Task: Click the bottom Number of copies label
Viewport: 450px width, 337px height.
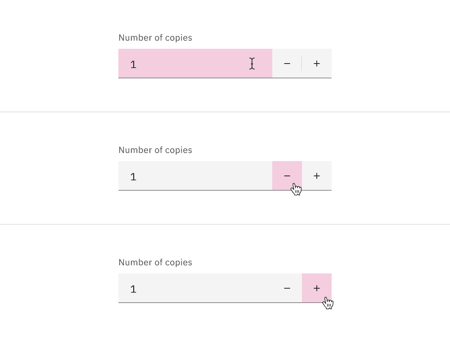Action: coord(155,262)
